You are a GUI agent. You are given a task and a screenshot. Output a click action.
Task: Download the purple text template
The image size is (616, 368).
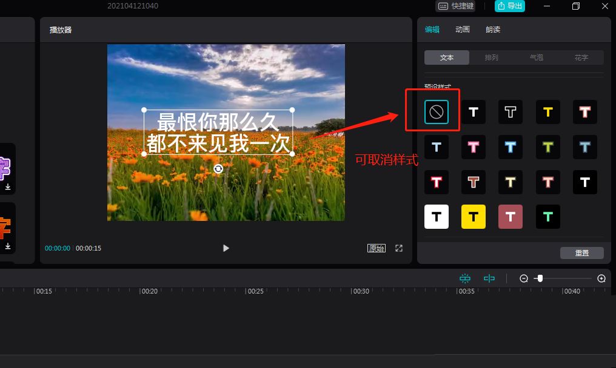click(8, 187)
